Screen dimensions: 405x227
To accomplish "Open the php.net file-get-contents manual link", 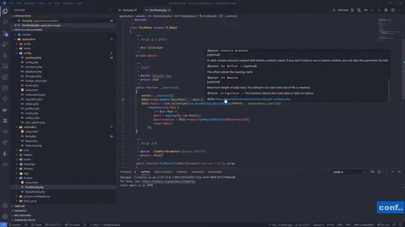I will pos(252,99).
